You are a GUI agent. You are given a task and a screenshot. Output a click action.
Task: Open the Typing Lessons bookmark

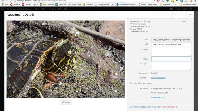104,4
